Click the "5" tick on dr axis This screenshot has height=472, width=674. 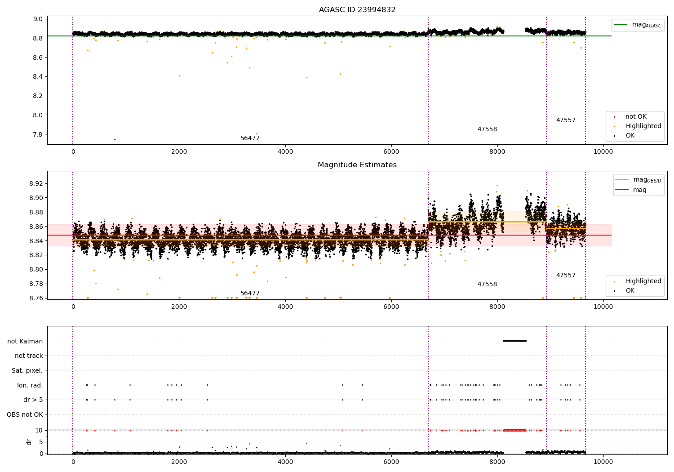point(41,442)
